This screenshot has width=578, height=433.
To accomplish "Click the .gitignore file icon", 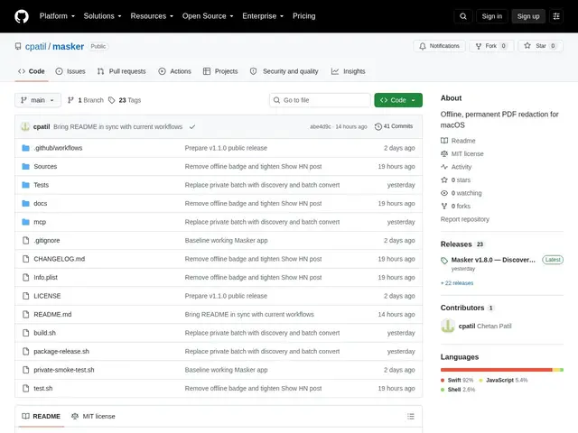I will coord(25,241).
